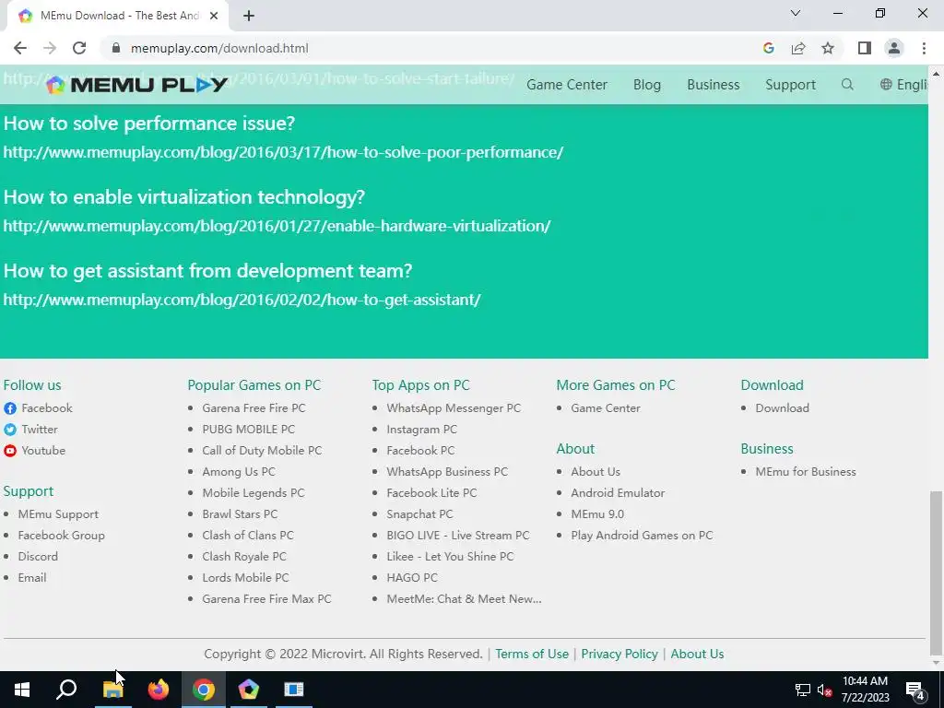Open Facebook Group support link
Viewport: 944px width, 708px height.
(61, 536)
